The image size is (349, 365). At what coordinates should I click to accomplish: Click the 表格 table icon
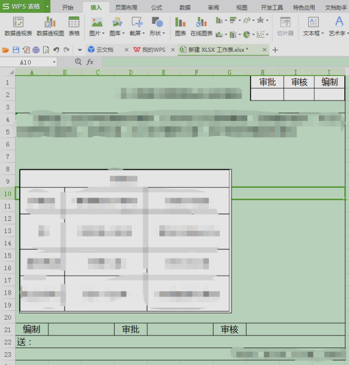click(74, 26)
